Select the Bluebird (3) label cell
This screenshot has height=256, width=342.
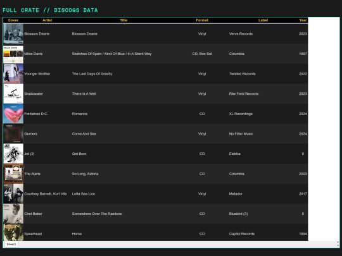click(238, 214)
